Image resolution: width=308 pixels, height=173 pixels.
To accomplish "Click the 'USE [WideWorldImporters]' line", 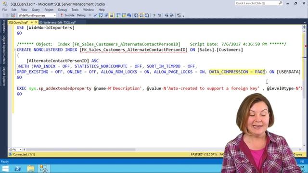I will 46,28.
